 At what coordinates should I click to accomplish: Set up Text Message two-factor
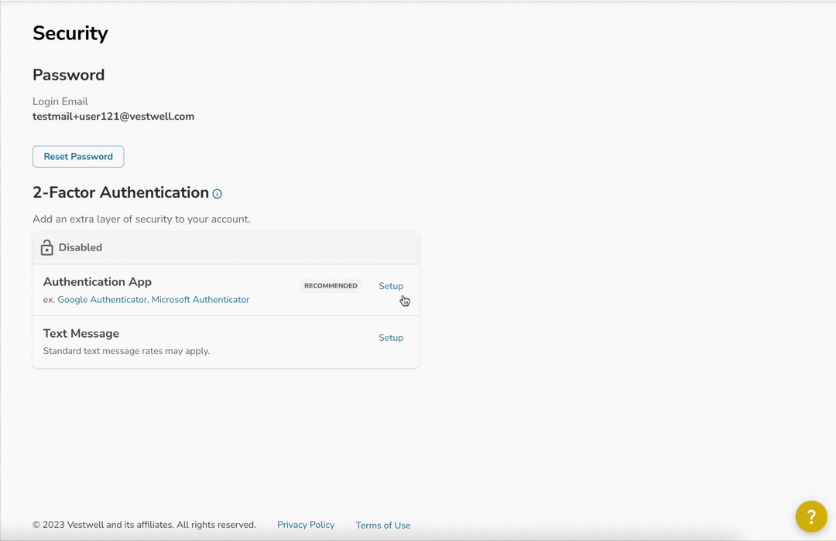click(391, 338)
